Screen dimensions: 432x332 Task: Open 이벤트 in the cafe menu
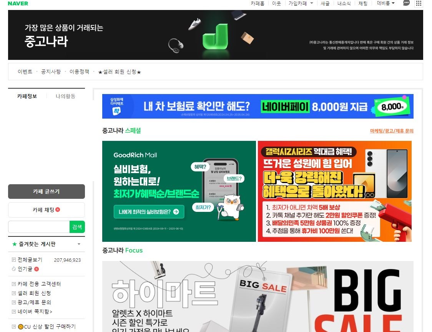click(25, 72)
